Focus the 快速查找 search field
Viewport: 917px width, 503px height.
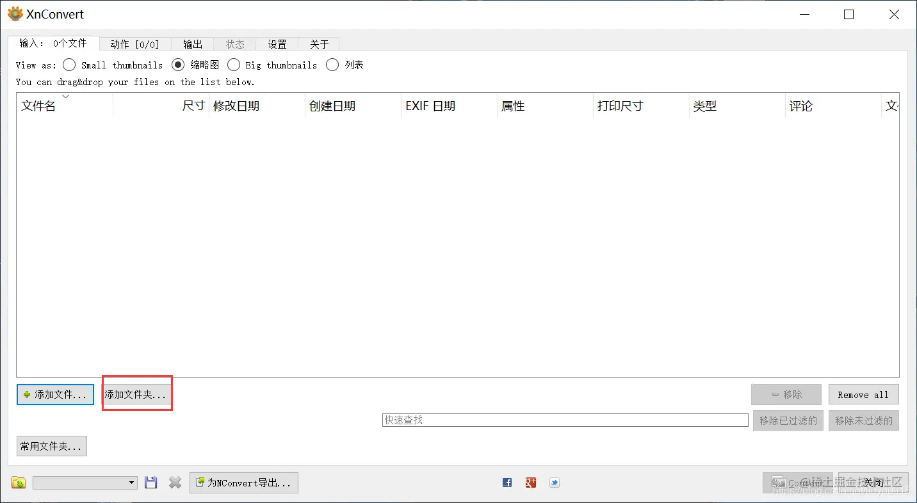tap(565, 420)
